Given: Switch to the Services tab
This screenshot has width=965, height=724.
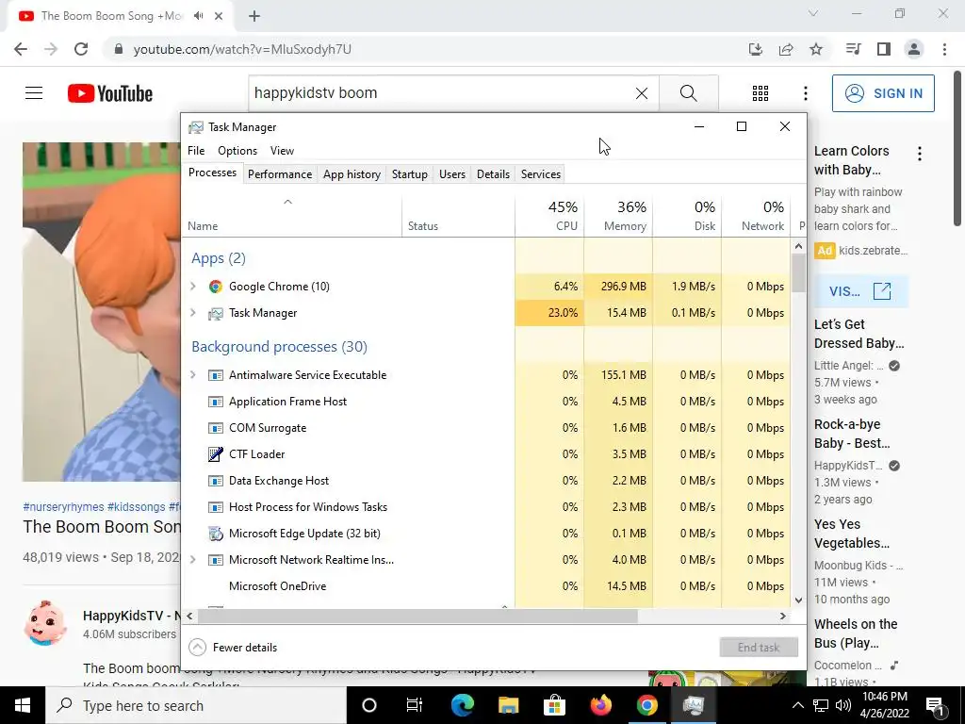Looking at the screenshot, I should (541, 174).
